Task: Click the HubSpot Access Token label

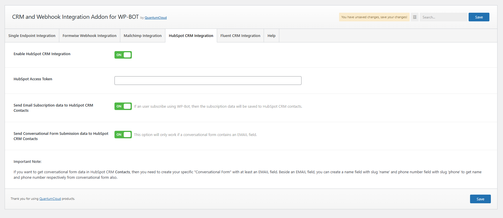Action: click(x=33, y=79)
